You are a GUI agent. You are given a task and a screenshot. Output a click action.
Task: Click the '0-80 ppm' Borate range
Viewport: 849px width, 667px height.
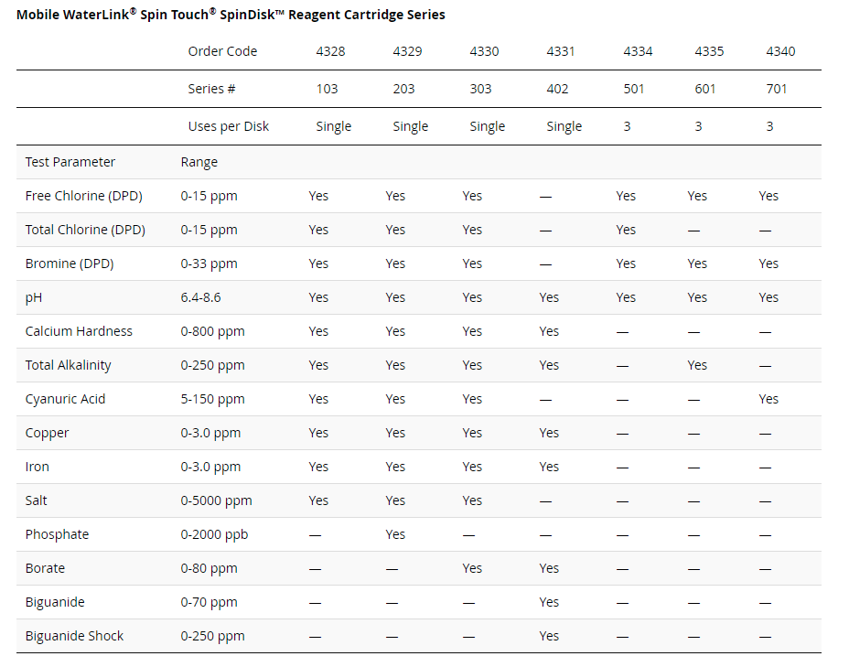click(x=209, y=568)
